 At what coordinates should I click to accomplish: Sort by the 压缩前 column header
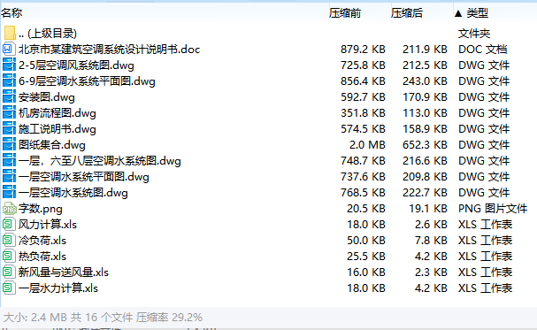point(345,13)
